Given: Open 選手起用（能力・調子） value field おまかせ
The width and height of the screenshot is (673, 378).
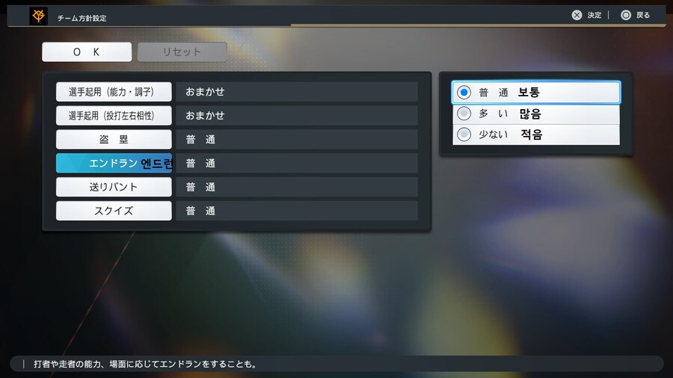Looking at the screenshot, I should point(296,92).
